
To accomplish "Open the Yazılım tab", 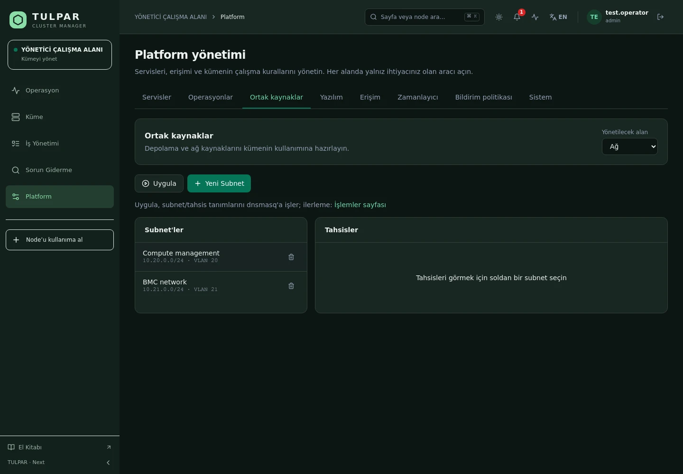I will [x=332, y=97].
